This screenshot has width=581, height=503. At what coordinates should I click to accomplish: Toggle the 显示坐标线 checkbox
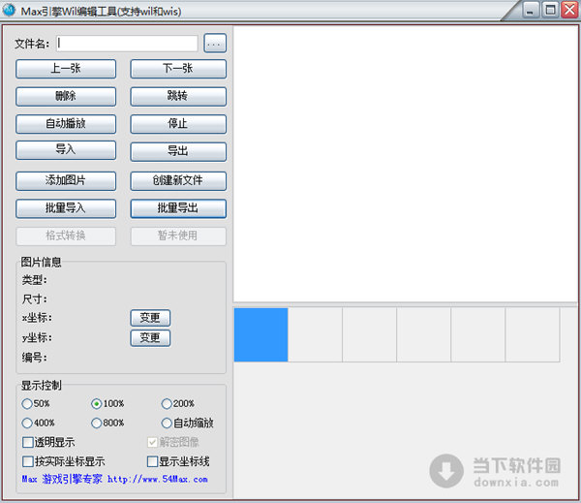[x=152, y=461]
